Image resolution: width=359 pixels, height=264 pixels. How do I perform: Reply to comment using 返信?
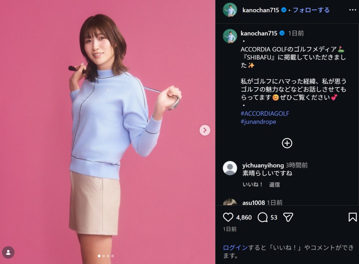coord(274,185)
